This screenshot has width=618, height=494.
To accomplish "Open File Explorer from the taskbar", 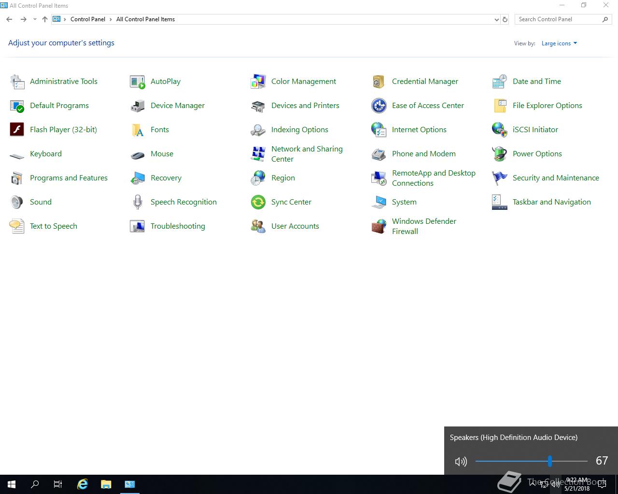I will [106, 484].
